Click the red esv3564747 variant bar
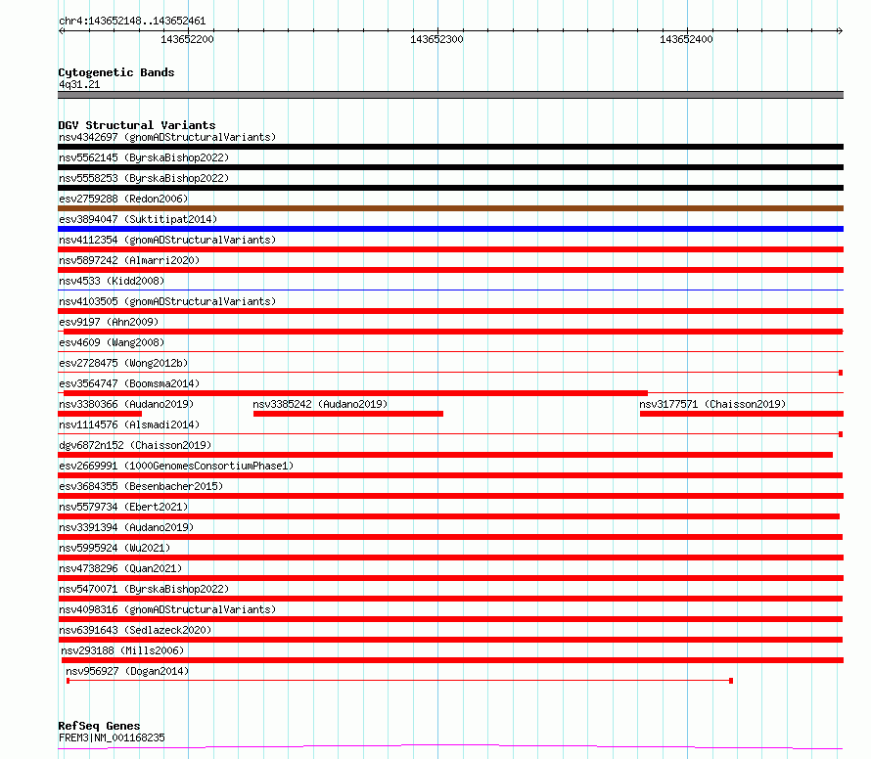This screenshot has width=871, height=759. tap(355, 393)
